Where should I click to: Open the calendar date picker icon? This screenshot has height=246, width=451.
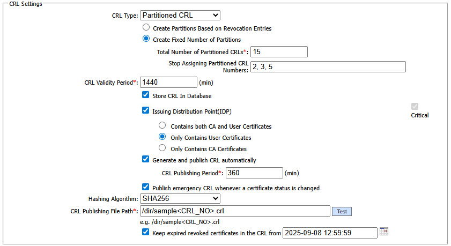[x=383, y=232]
